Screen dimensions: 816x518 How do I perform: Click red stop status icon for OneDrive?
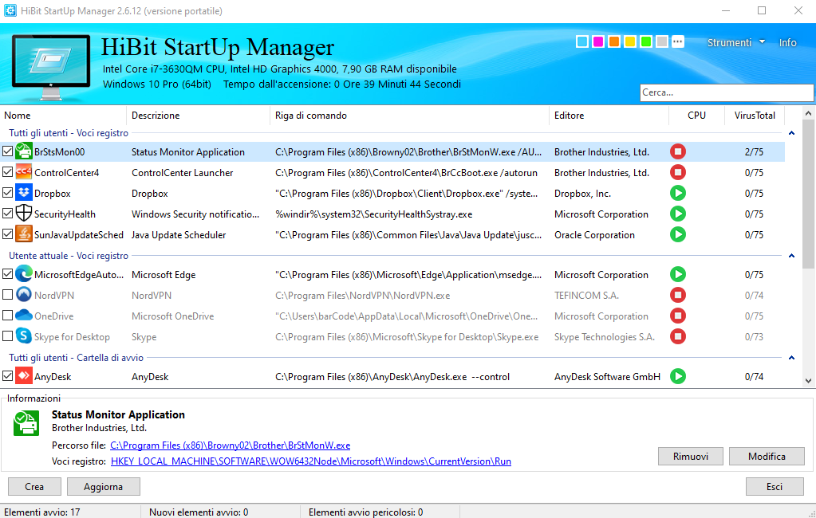(677, 316)
